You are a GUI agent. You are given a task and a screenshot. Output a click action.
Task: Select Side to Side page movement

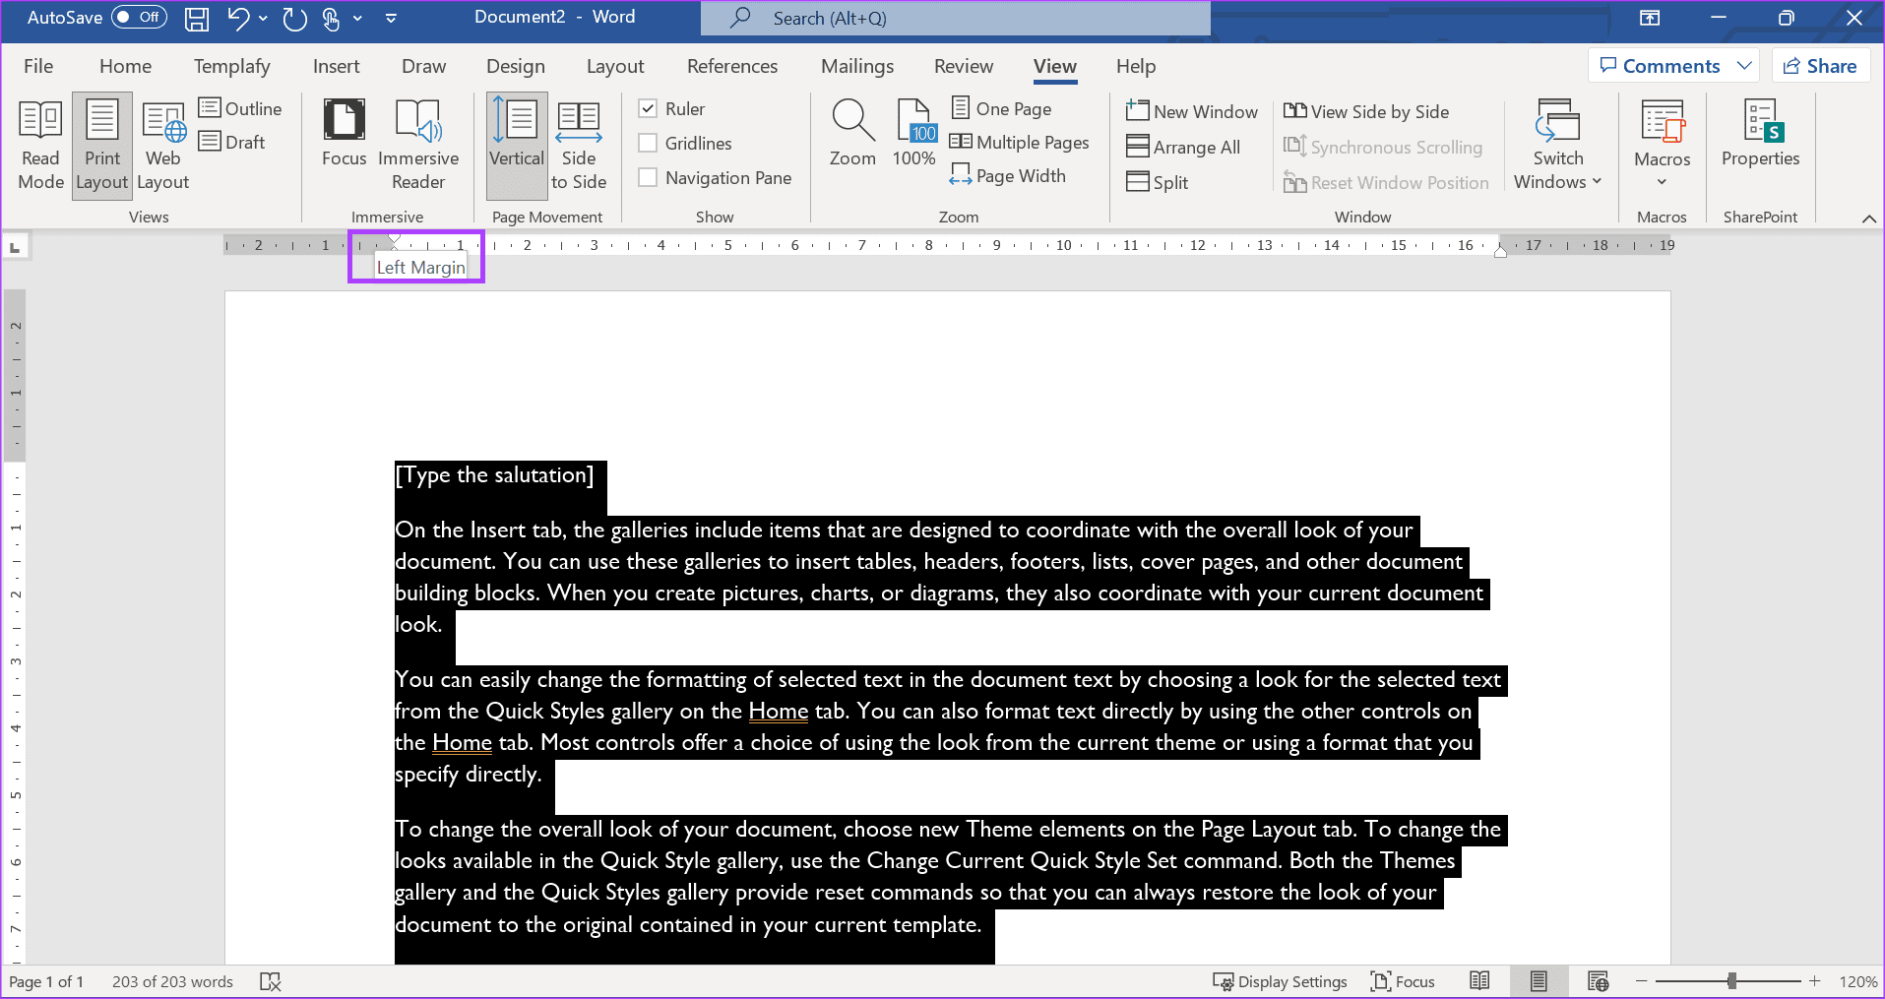pyautogui.click(x=579, y=146)
